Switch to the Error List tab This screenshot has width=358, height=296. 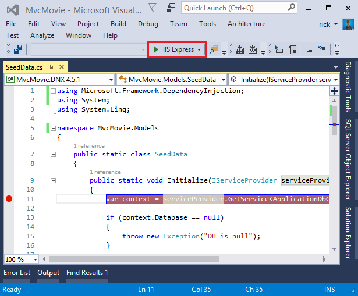(x=17, y=273)
